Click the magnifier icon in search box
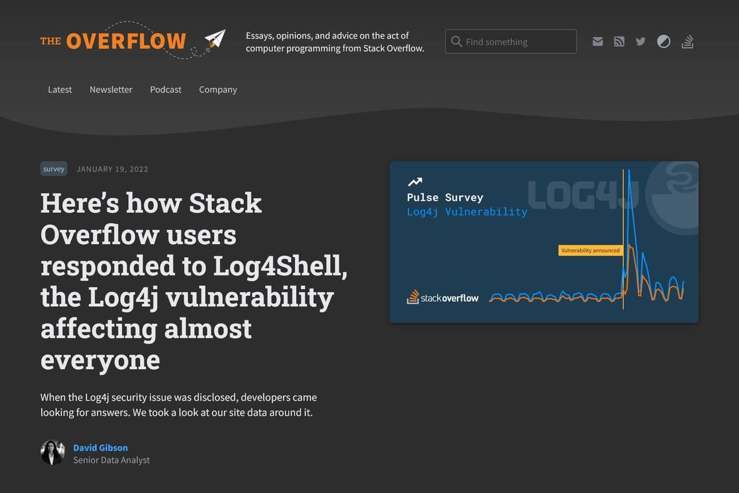 pos(456,41)
